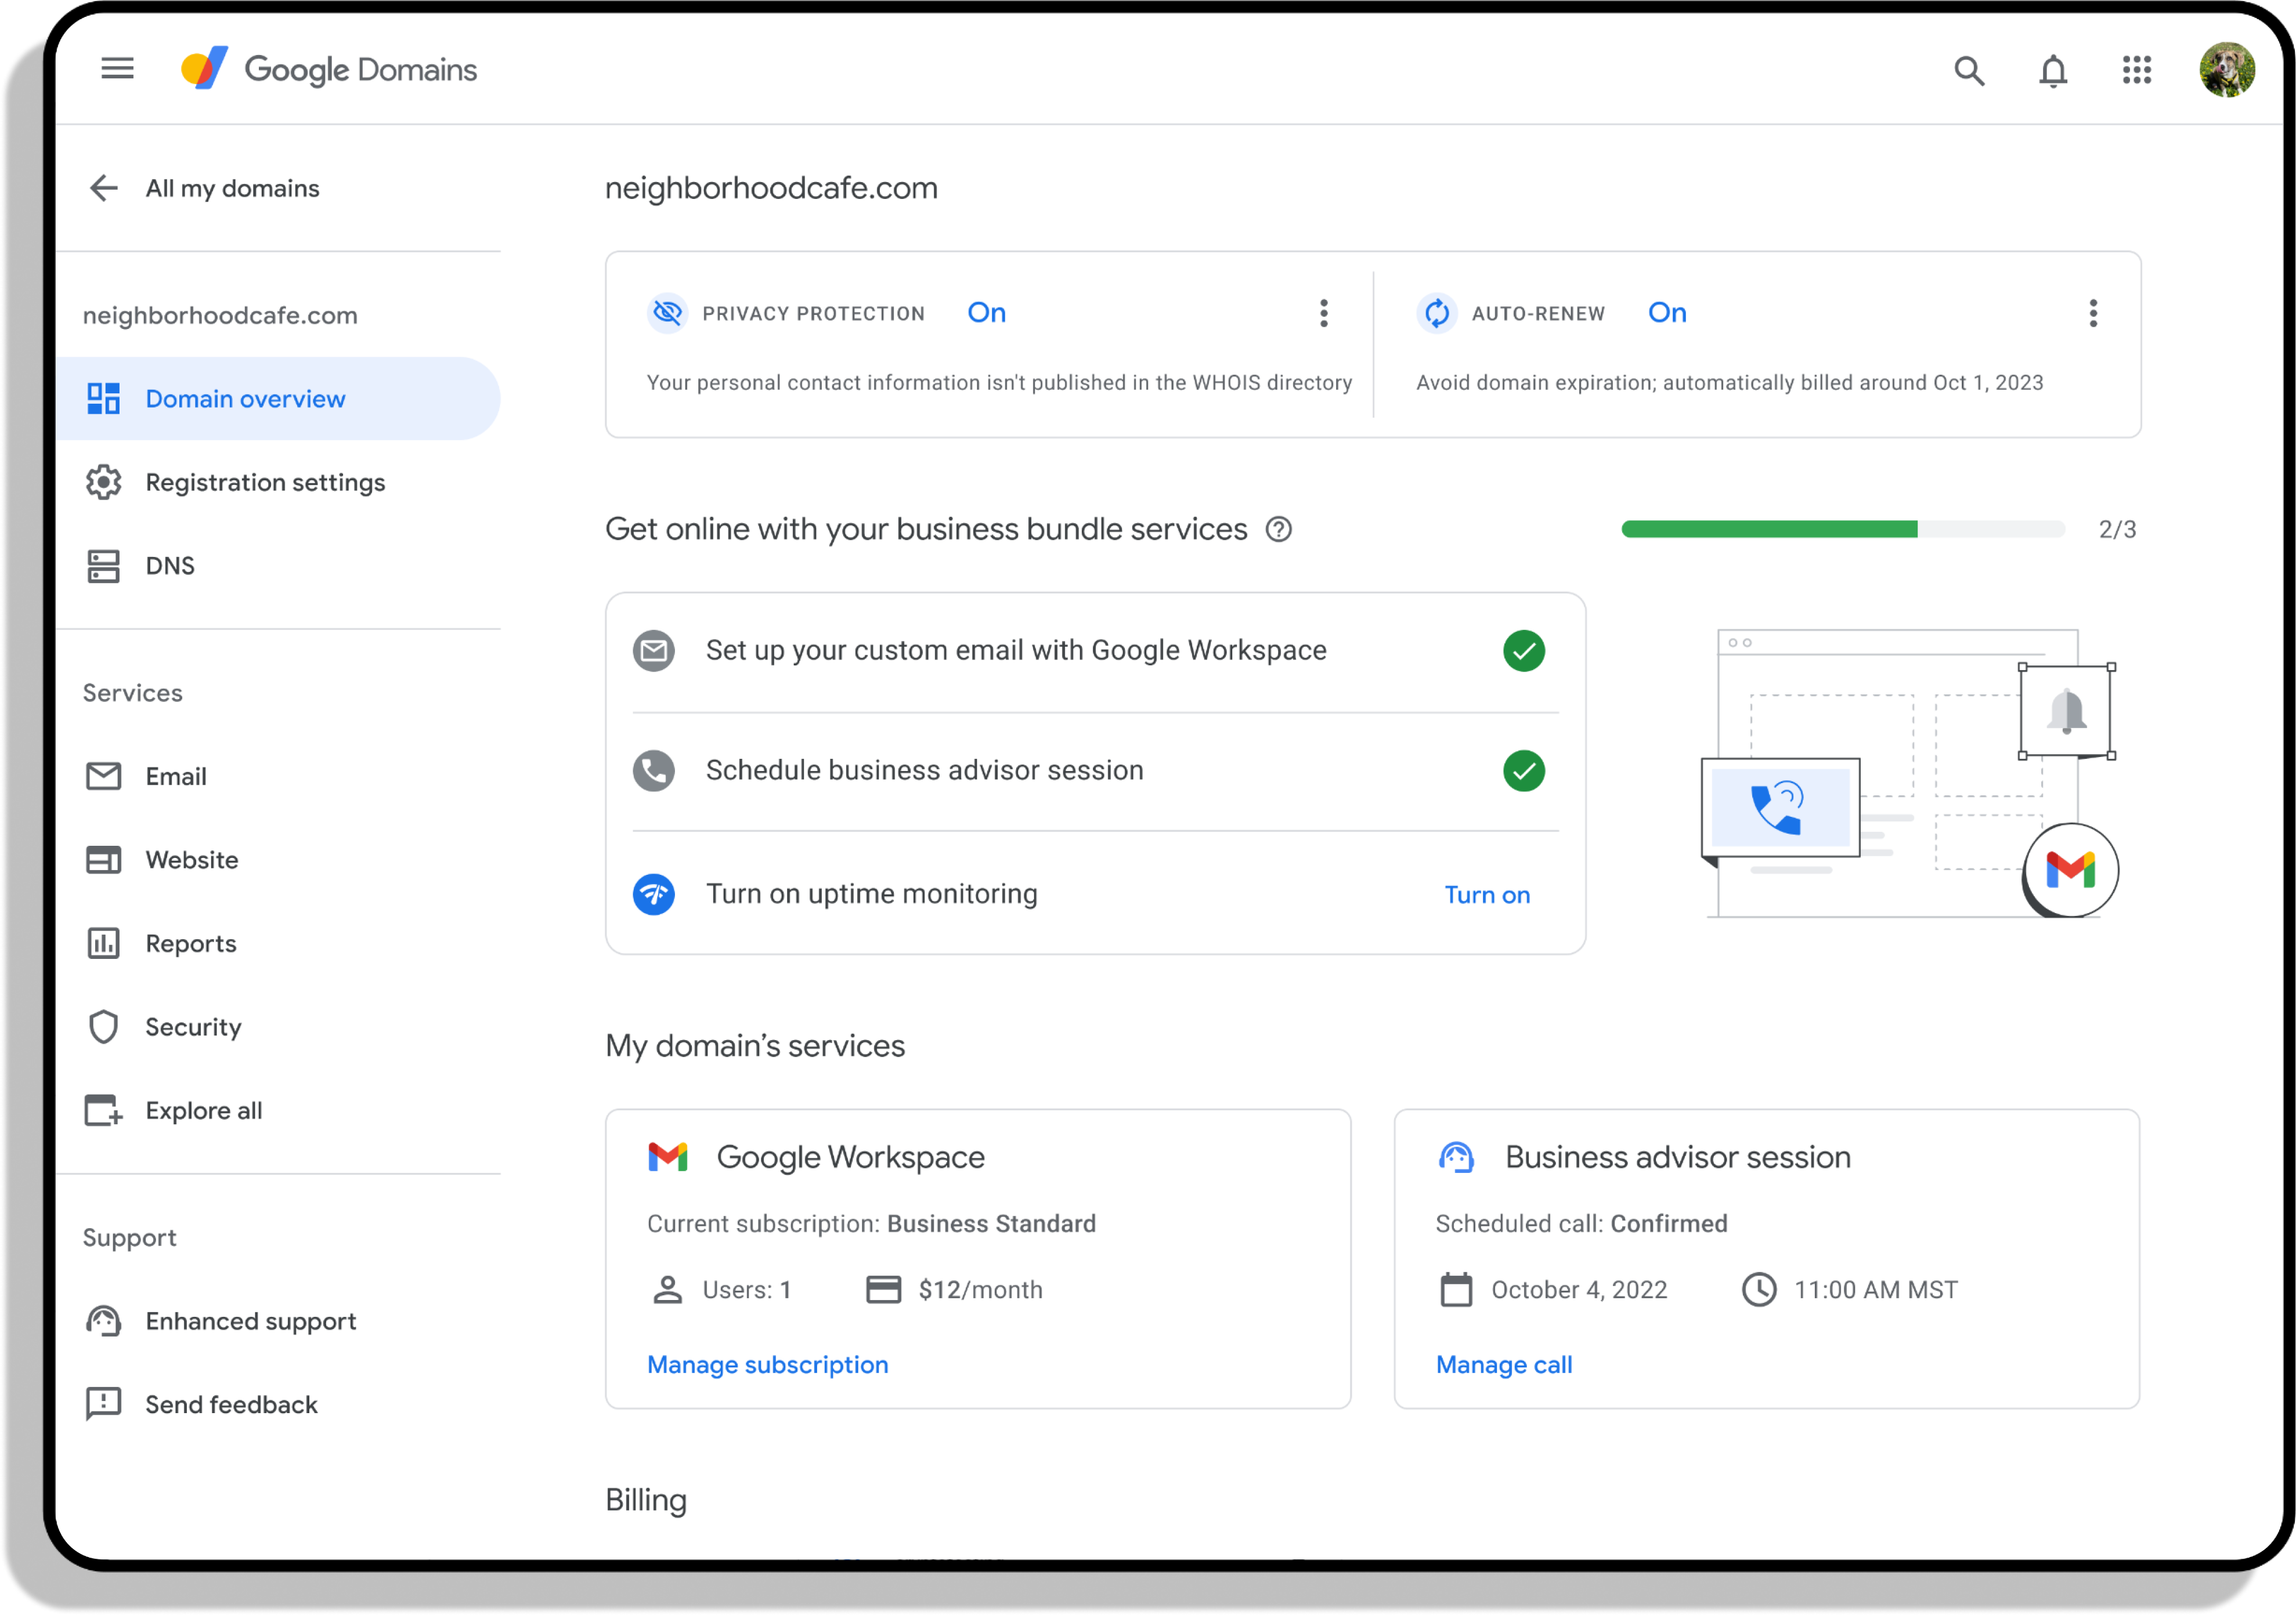
Task: Open Privacy Protection more options menu
Action: pos(1324,313)
